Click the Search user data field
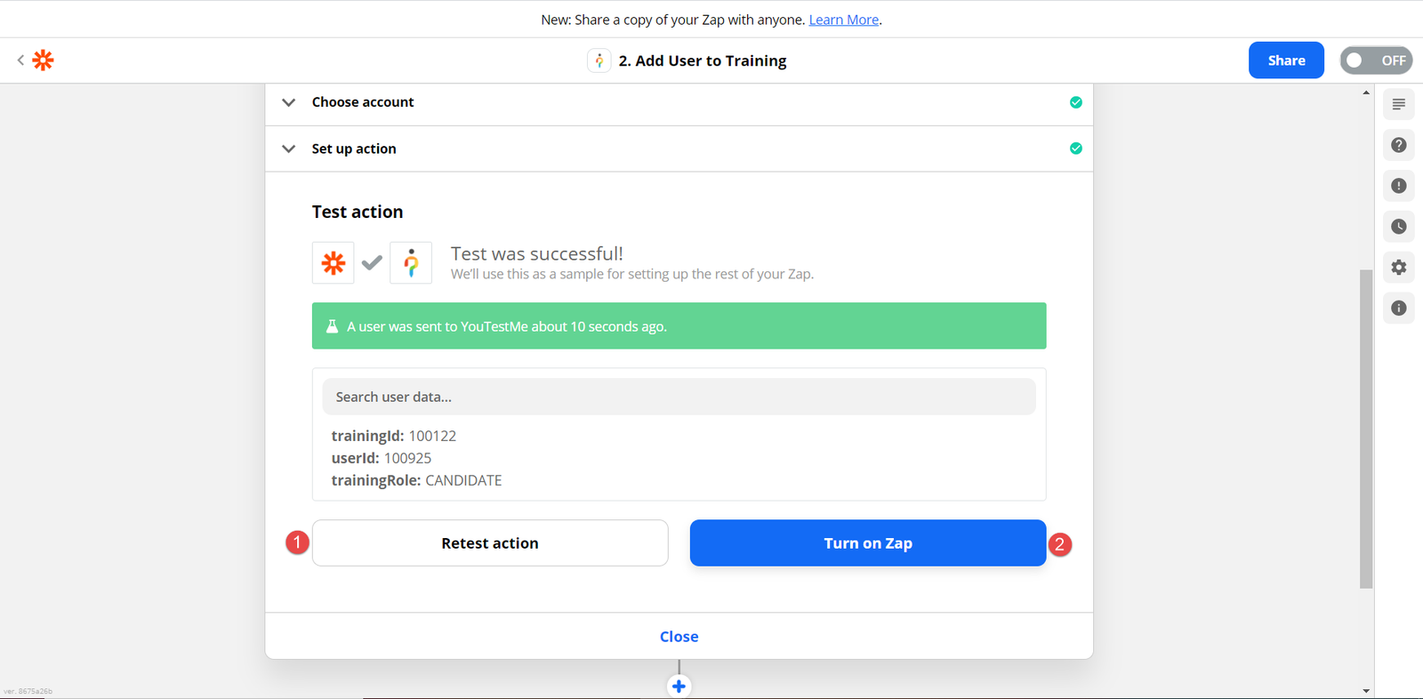Screen dimensions: 1423x699 coord(679,397)
